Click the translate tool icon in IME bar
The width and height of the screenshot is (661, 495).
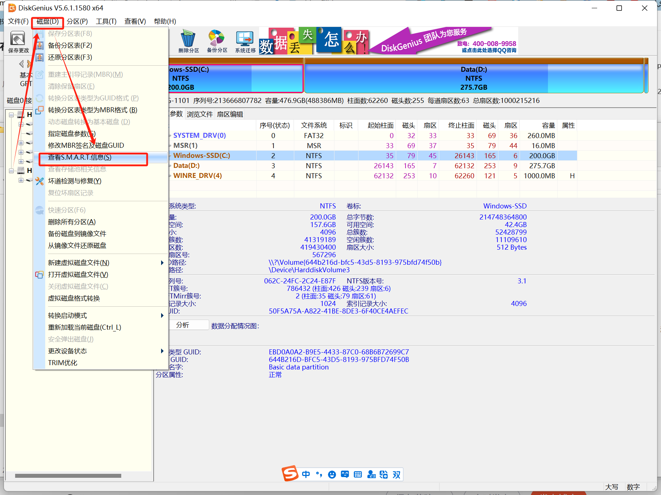tap(384, 475)
